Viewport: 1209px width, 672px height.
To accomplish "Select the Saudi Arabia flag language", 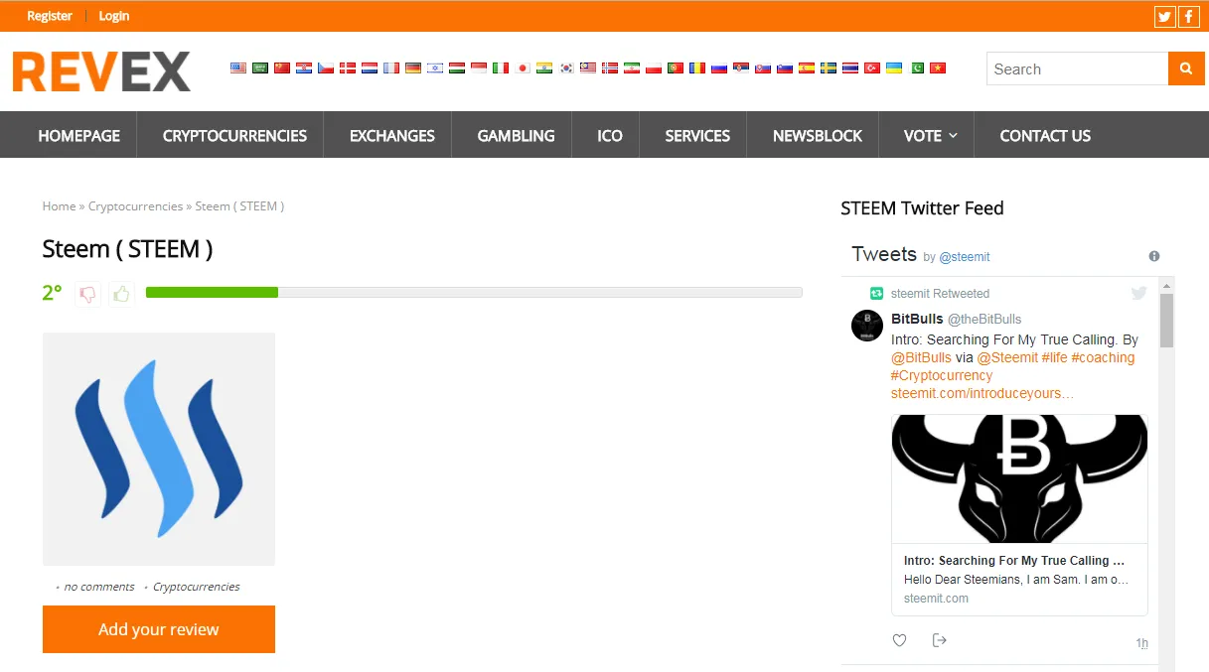I will tap(260, 68).
